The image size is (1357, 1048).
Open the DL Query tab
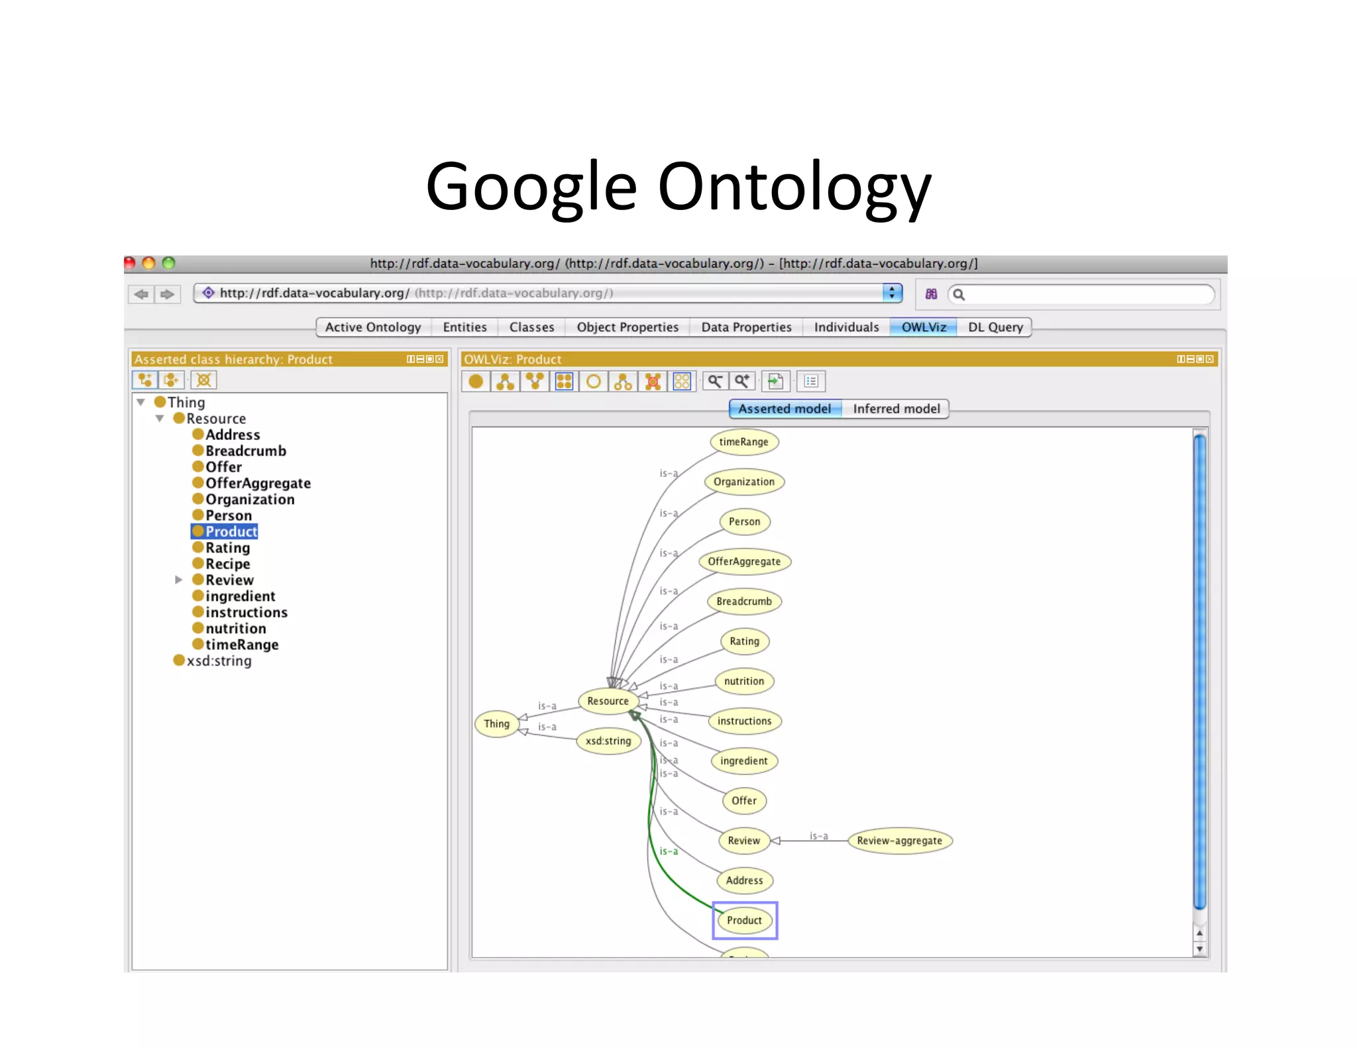pos(995,327)
